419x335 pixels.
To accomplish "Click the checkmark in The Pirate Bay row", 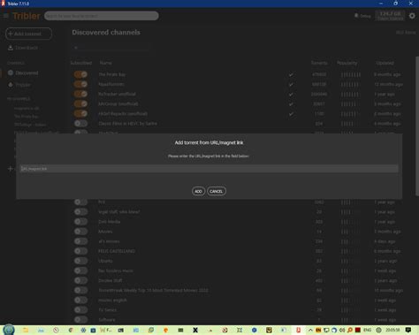I will 291,74.
